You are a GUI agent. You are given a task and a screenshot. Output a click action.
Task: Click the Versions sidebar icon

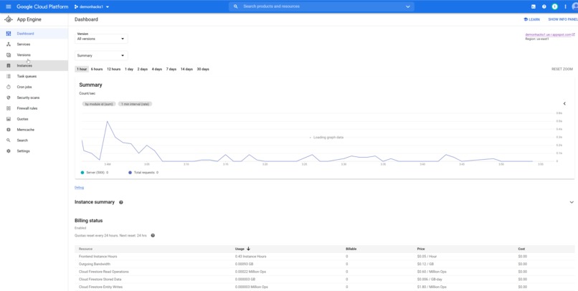click(9, 55)
